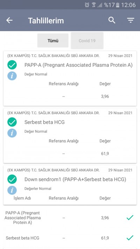This screenshot has height=249, width=140.
Task: Tap teal check mark in Serbest beta HCG row
Action: click(130, 238)
